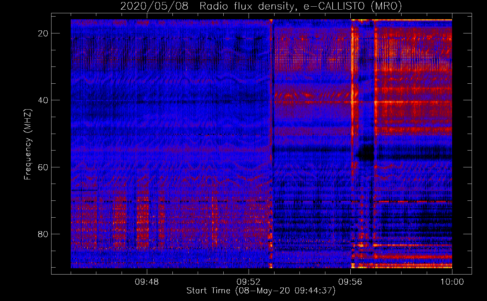Image resolution: width=487 pixels, height=301 pixels.
Task: Click the 'Start Time (08-May-20 09:44:37)' axis label
Action: click(261, 291)
